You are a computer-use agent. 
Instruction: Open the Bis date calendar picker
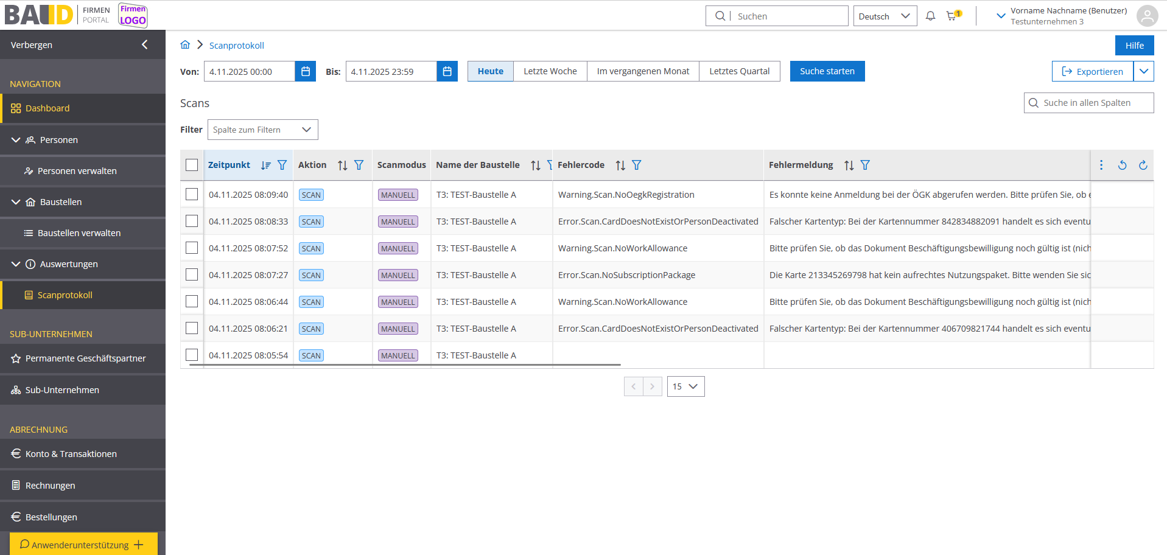[447, 72]
